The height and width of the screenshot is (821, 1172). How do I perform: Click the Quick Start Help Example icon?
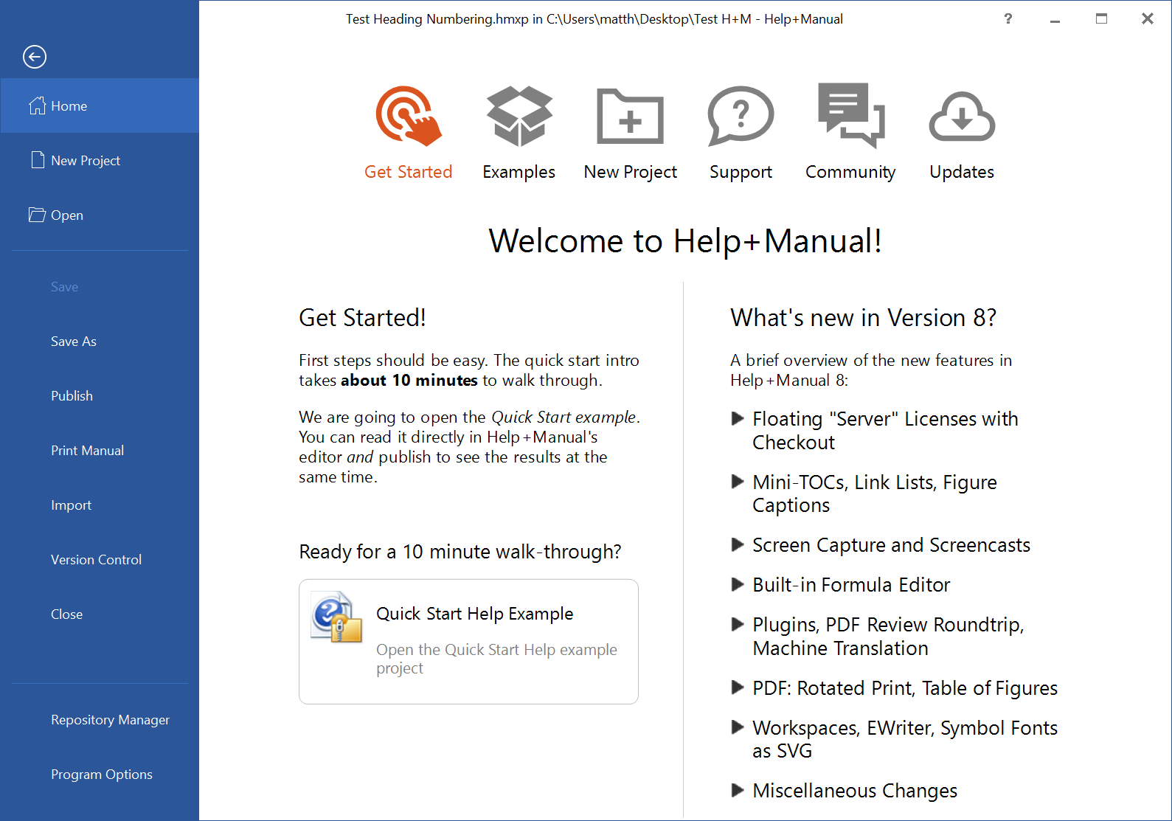pyautogui.click(x=337, y=617)
